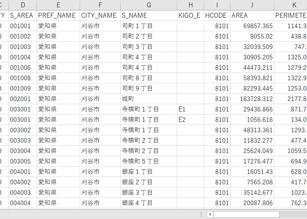Screen dimensions: 307x219
Task: Select column F header
Action: 100,5
